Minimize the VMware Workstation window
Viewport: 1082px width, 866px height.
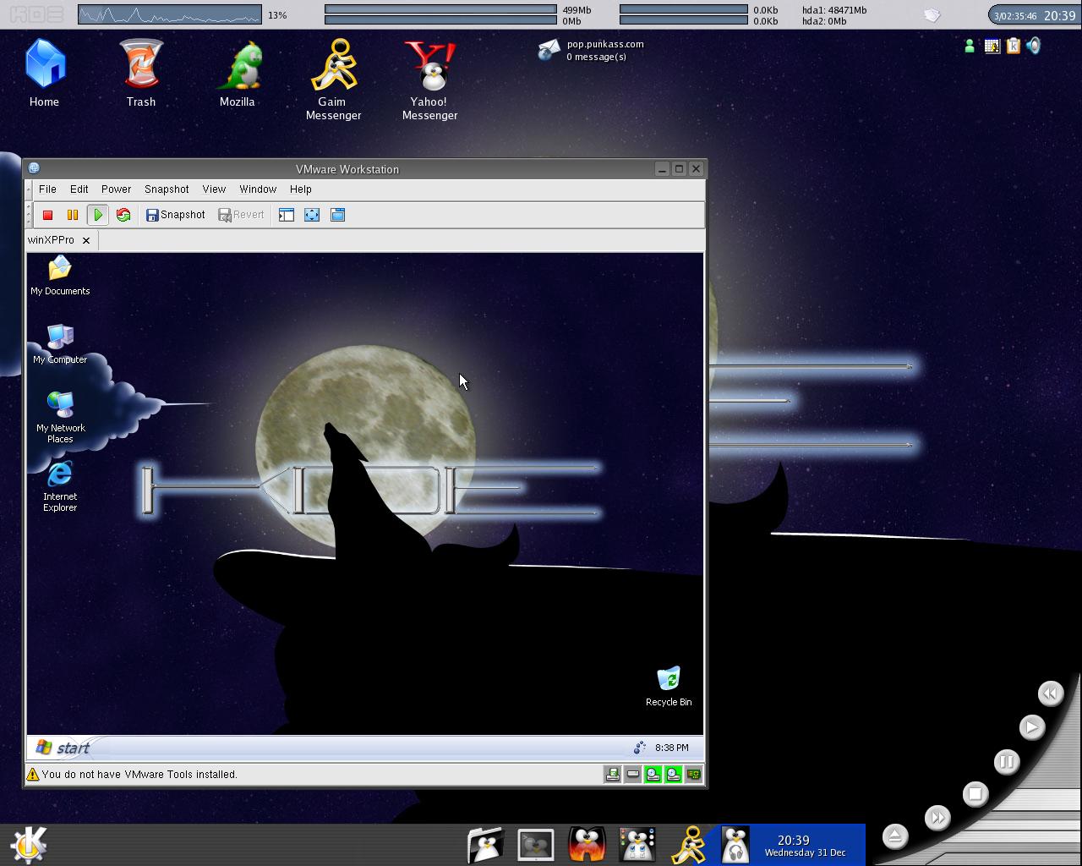click(x=662, y=169)
